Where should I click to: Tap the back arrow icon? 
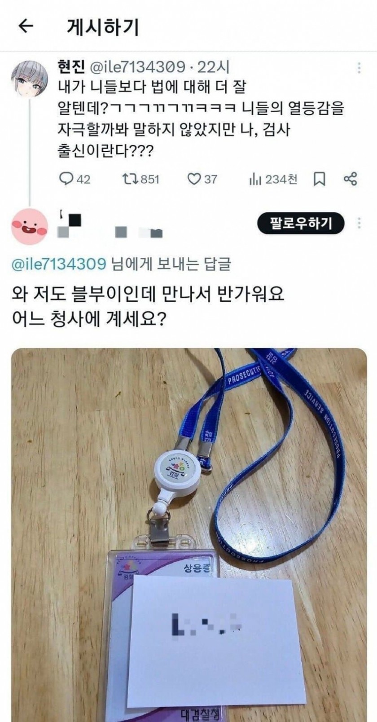[26, 27]
